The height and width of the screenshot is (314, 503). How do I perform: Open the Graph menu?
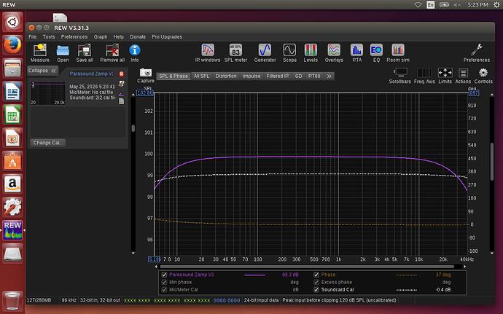[101, 37]
